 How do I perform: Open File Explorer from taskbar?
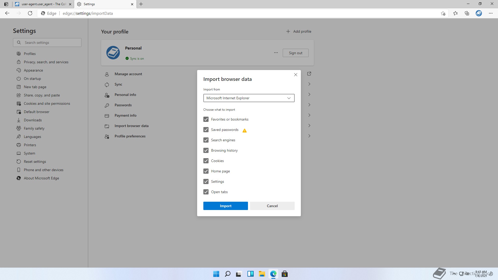tap(262, 274)
